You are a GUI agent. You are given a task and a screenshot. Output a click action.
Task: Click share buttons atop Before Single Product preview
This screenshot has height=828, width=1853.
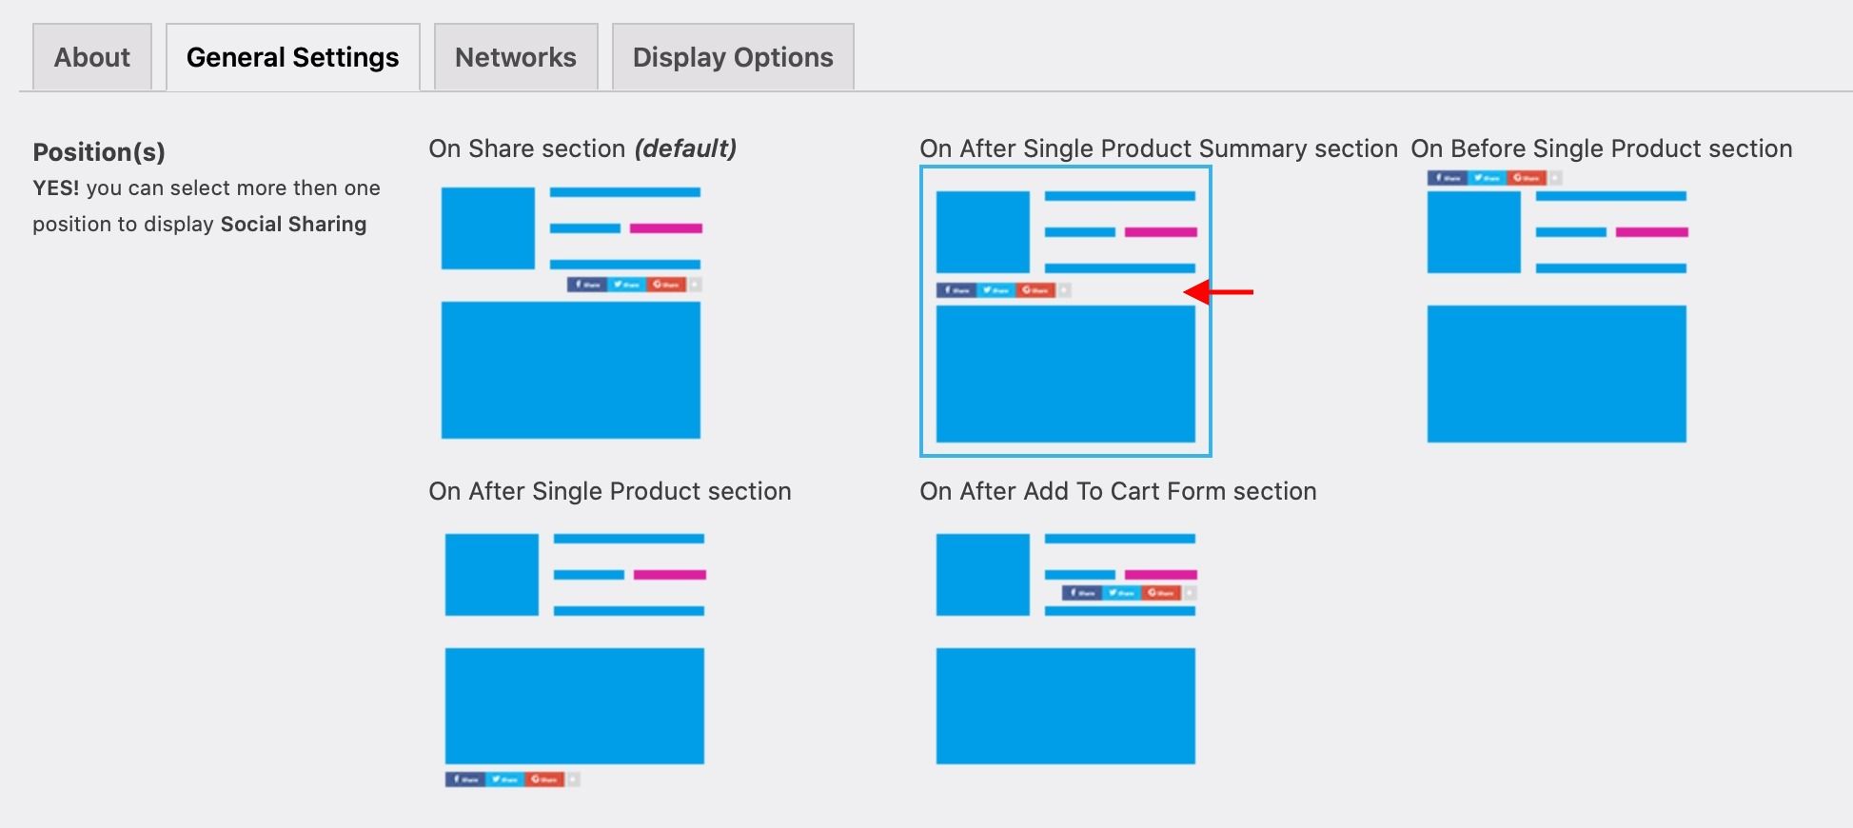(x=1494, y=178)
